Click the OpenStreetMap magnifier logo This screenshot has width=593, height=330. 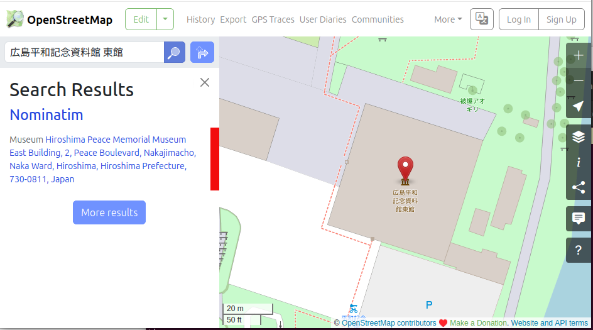pyautogui.click(x=15, y=19)
